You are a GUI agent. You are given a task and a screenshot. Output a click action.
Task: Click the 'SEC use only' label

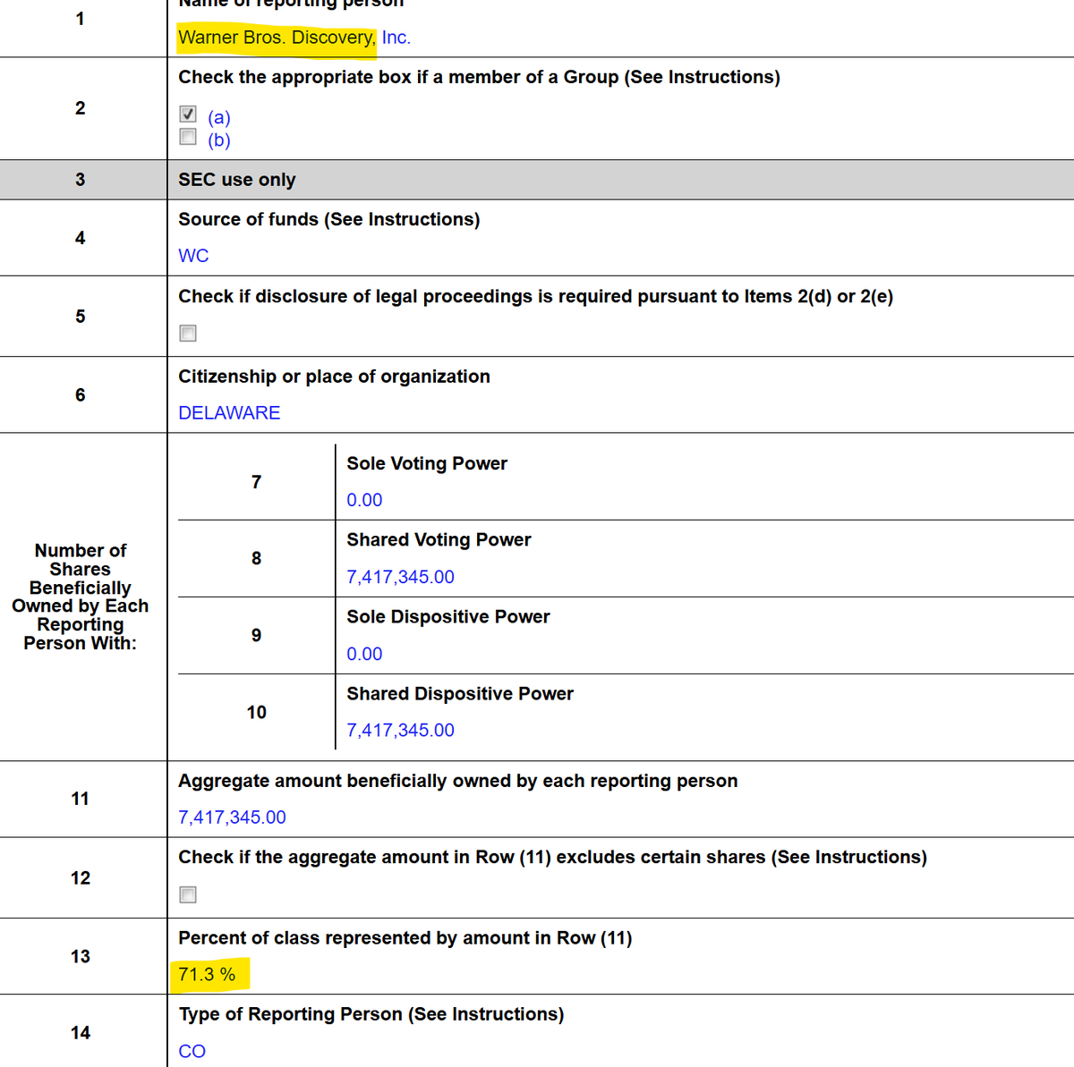coord(237,180)
